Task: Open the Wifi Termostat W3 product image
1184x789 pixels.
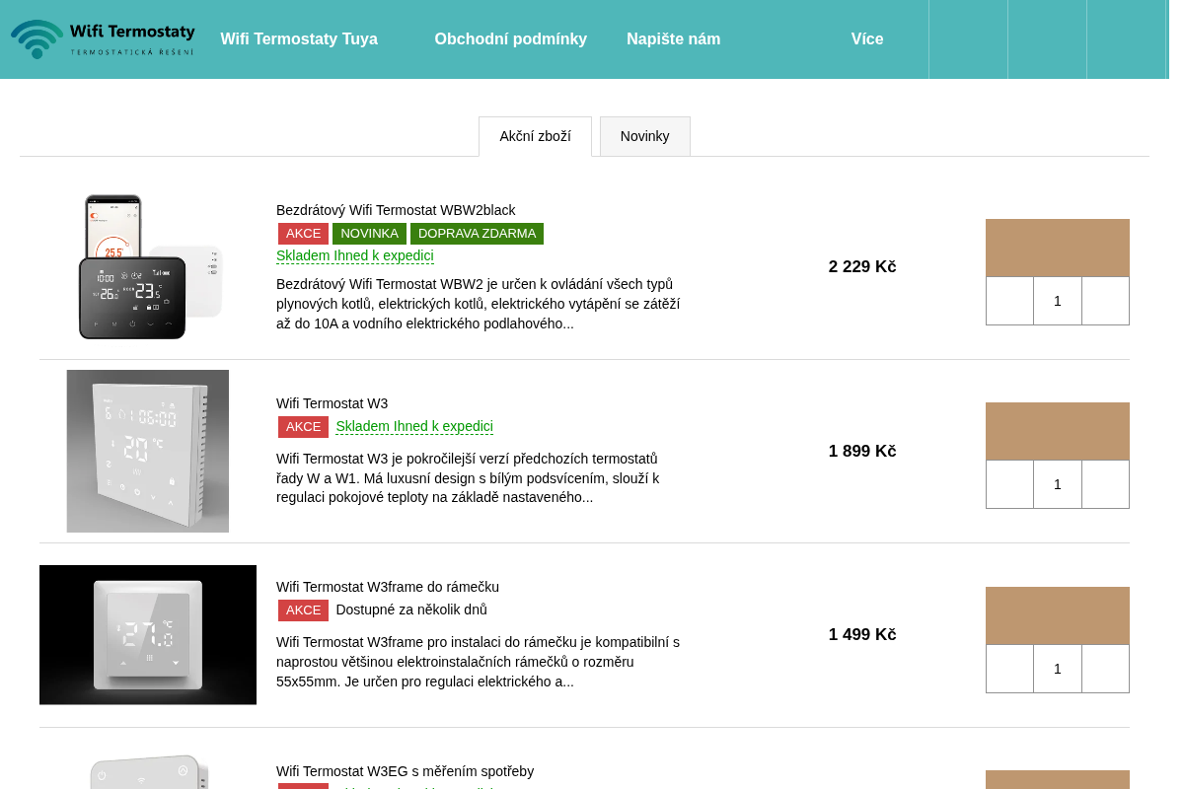Action: point(148,451)
